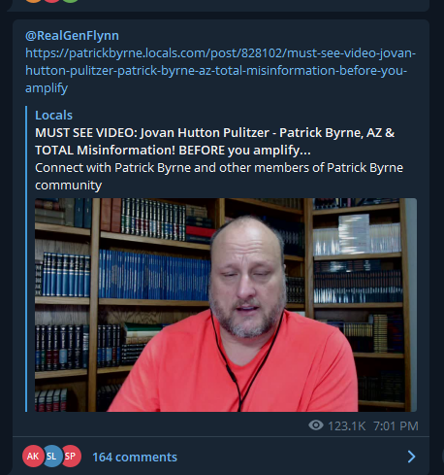Viewport: 444px width, 475px height.
Task: Click the red avatar on previous message
Action: (x=51, y=1)
